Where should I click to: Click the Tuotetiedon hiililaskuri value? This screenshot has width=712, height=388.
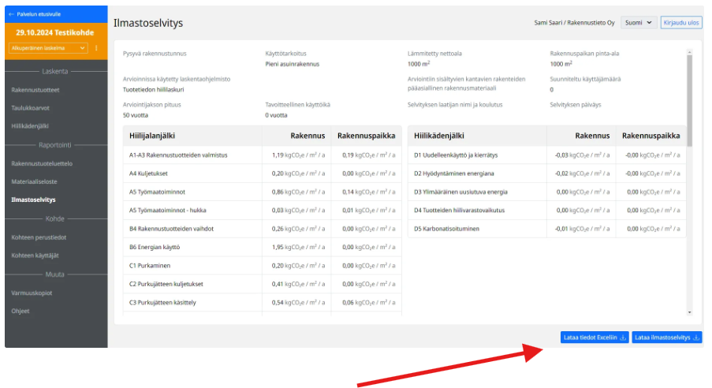click(154, 90)
